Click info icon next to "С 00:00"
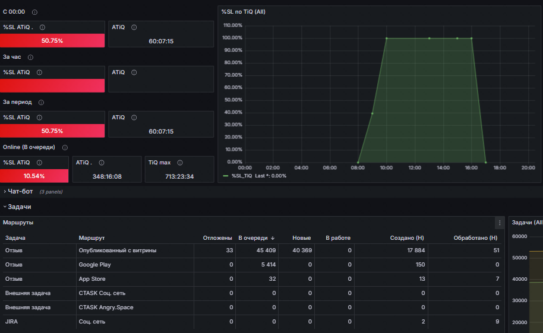 (34, 12)
